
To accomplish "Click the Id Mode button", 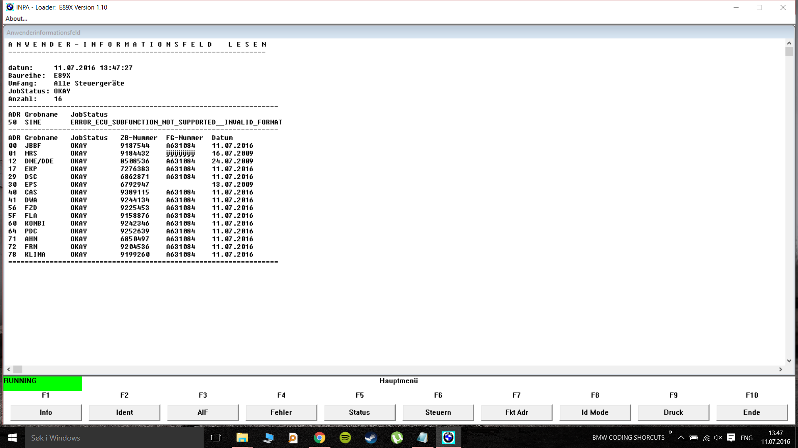I will coord(595,412).
